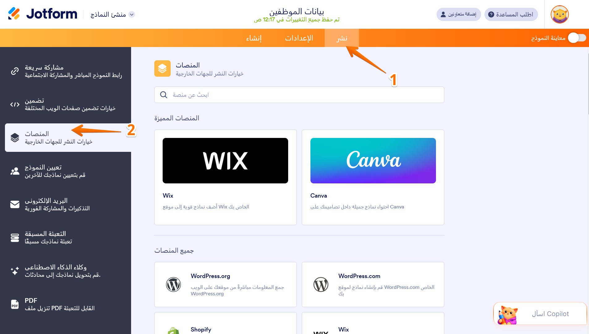Switch to the نشر (Publish) tab
The width and height of the screenshot is (589, 334).
click(x=342, y=38)
